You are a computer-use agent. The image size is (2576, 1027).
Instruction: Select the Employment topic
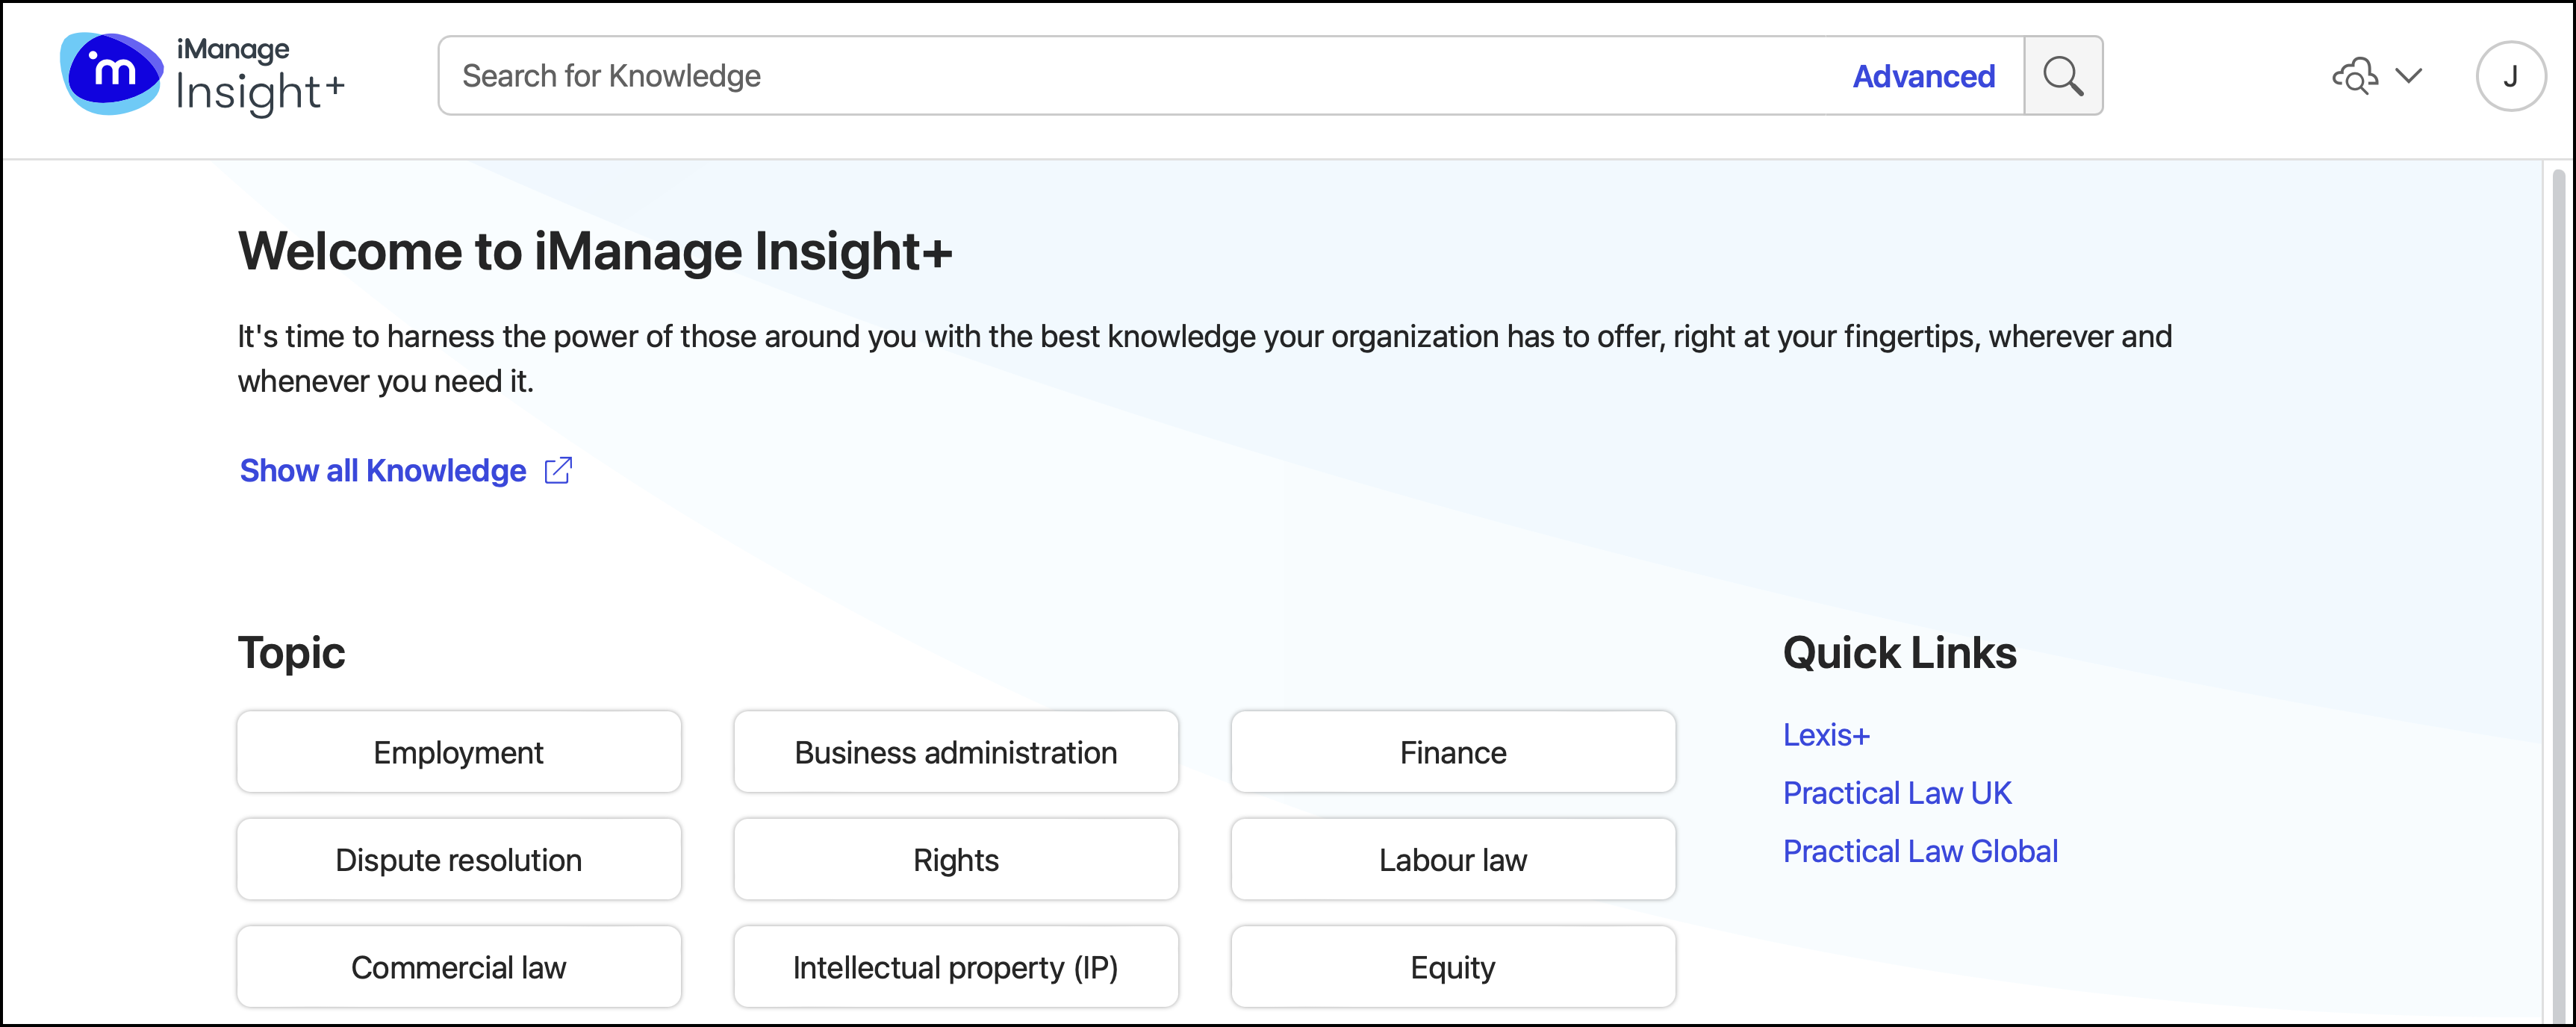pyautogui.click(x=459, y=752)
